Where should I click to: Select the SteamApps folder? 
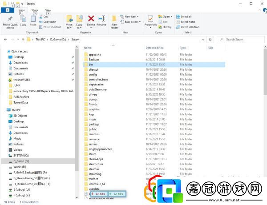point(96,159)
